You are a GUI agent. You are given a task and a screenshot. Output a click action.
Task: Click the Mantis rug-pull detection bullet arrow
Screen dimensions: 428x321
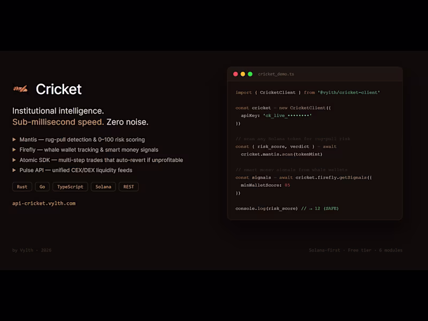[13, 139]
